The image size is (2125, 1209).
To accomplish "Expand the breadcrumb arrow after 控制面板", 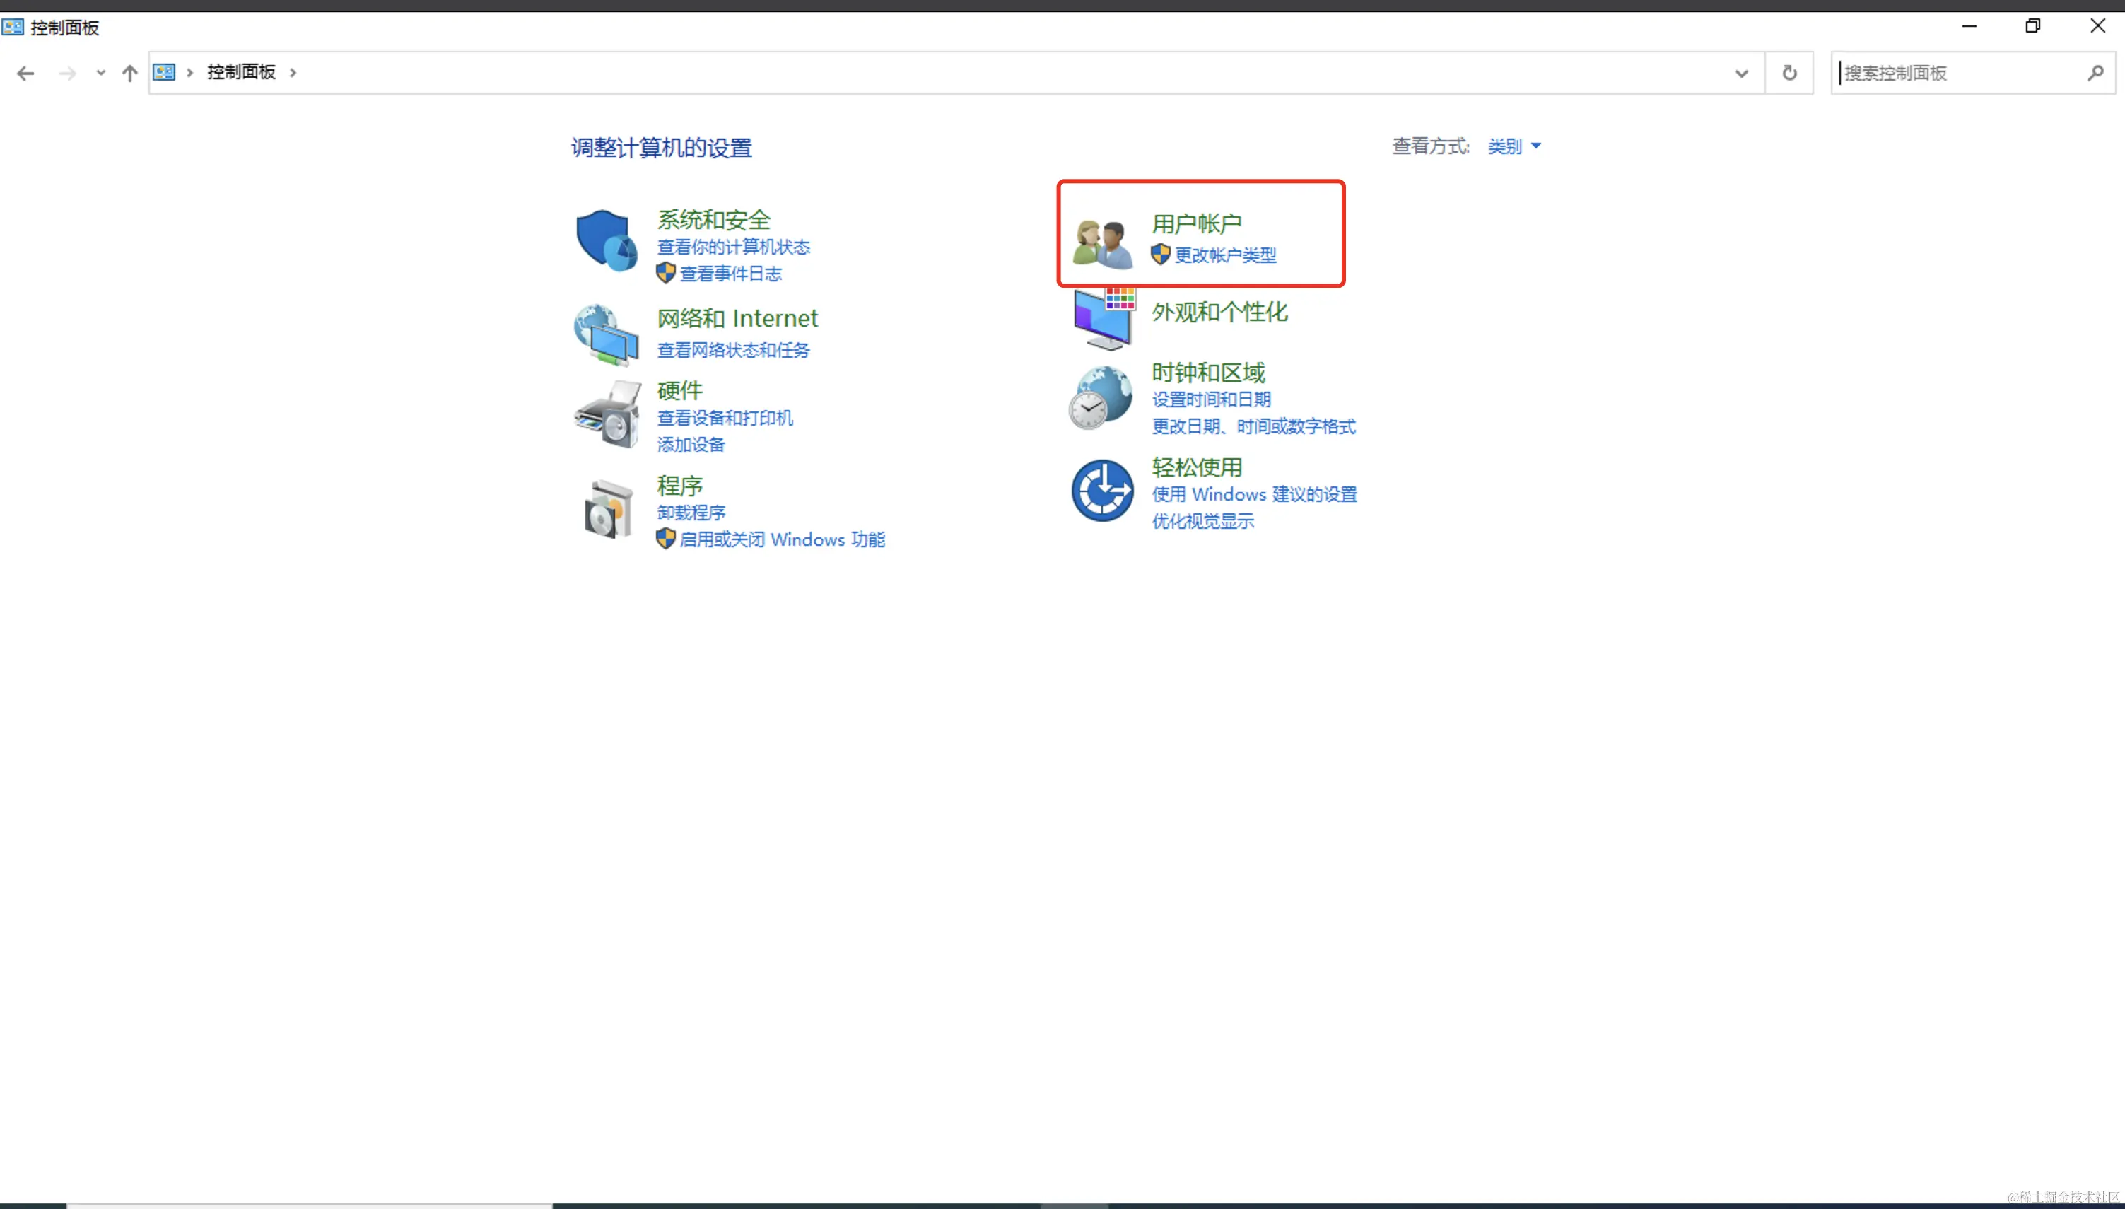I will point(292,72).
